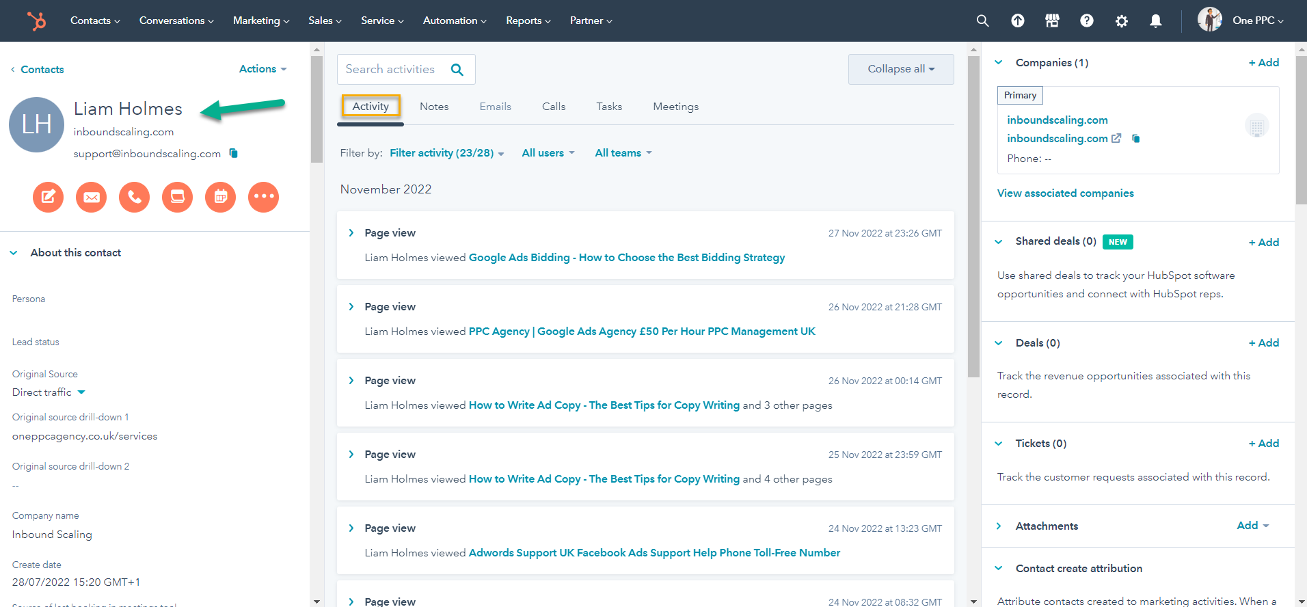Open the Sales menu
The width and height of the screenshot is (1307, 607).
(x=325, y=21)
